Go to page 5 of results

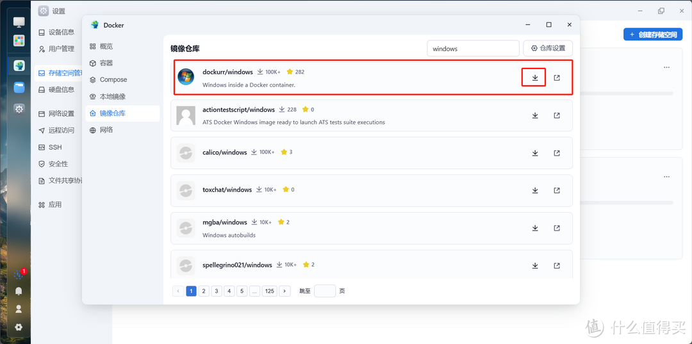tap(242, 291)
